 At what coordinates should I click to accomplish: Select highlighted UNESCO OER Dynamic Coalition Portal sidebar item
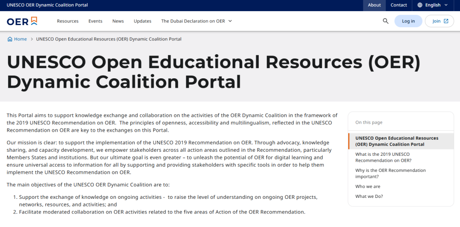401,141
